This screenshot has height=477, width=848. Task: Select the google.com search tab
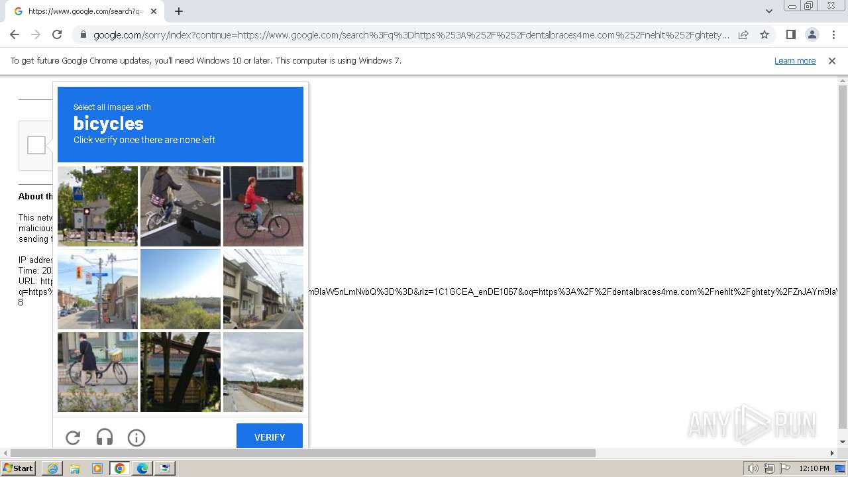(x=85, y=11)
